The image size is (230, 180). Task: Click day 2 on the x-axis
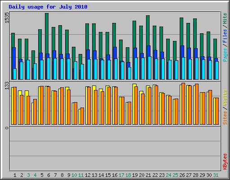(22, 175)
